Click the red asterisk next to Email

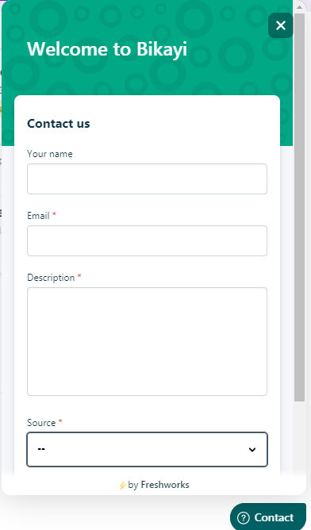coord(54,214)
